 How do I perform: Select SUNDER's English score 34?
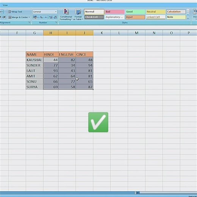tap(67, 65)
